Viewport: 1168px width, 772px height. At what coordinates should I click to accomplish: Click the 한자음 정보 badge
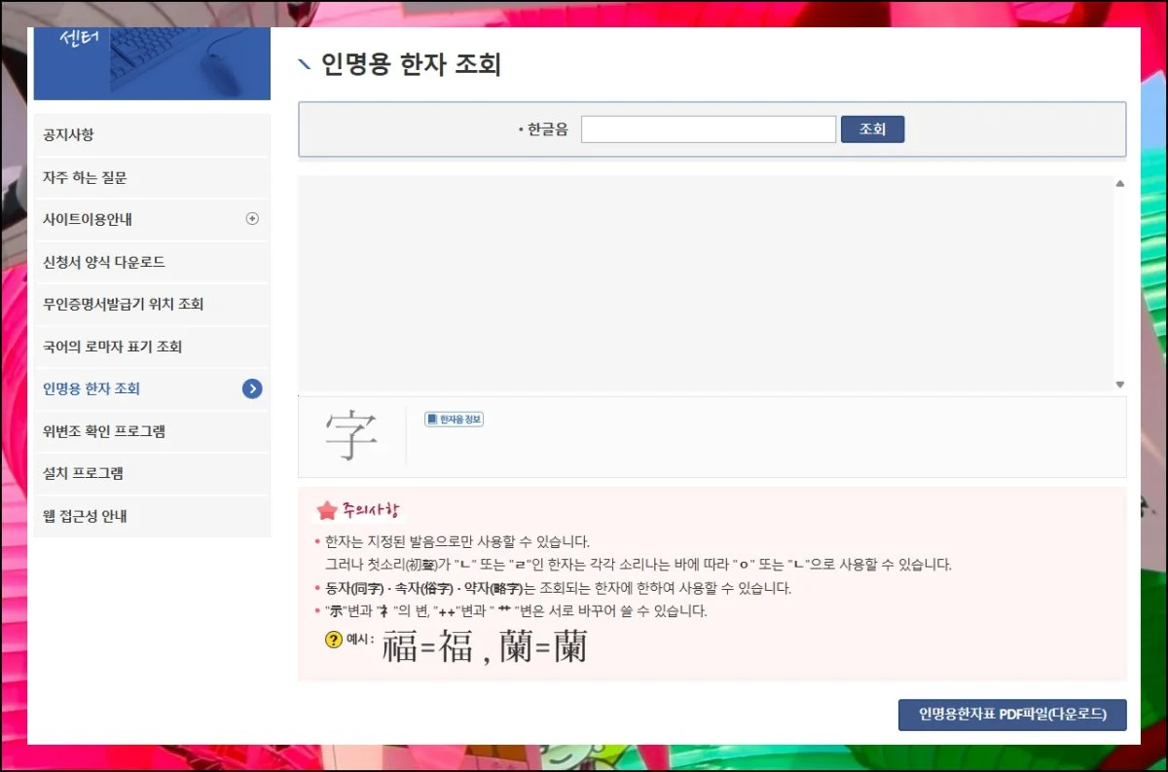coord(454,420)
